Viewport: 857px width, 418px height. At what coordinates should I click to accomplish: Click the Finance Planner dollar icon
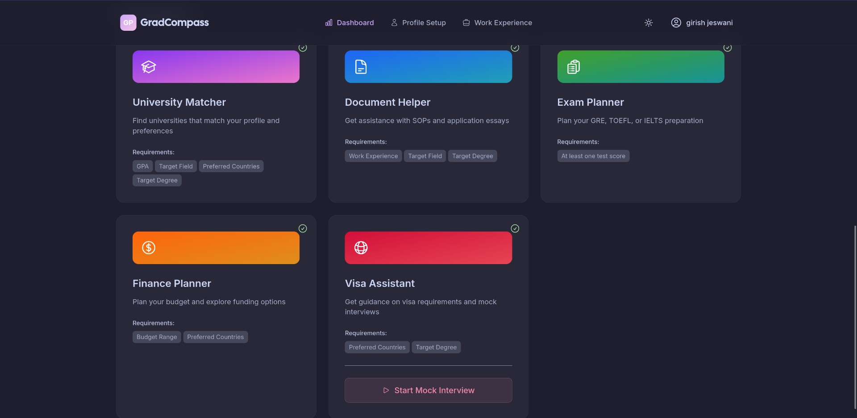point(149,248)
